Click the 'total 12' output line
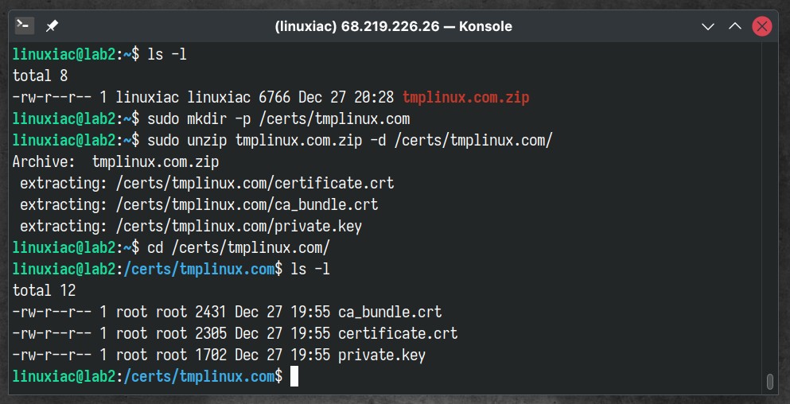 (45, 290)
